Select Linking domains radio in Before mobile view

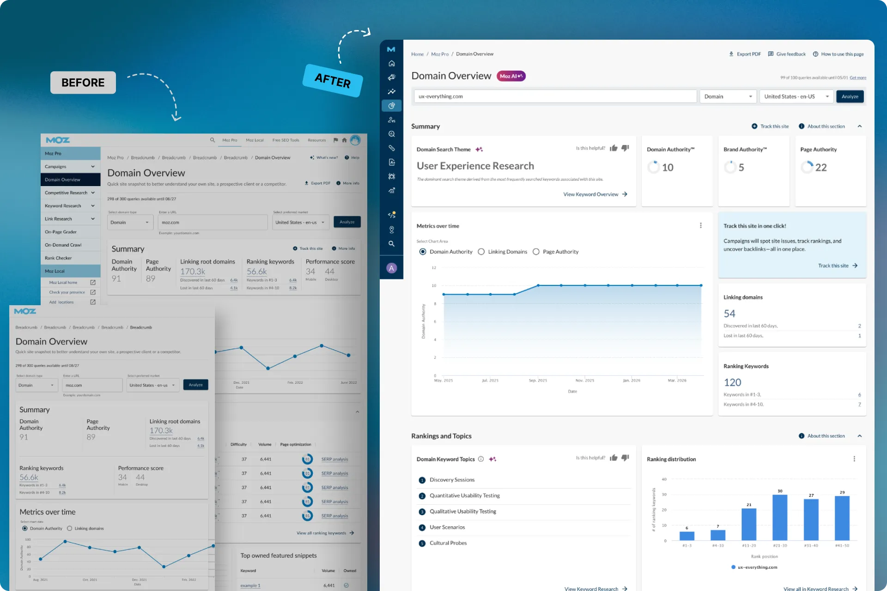click(70, 528)
